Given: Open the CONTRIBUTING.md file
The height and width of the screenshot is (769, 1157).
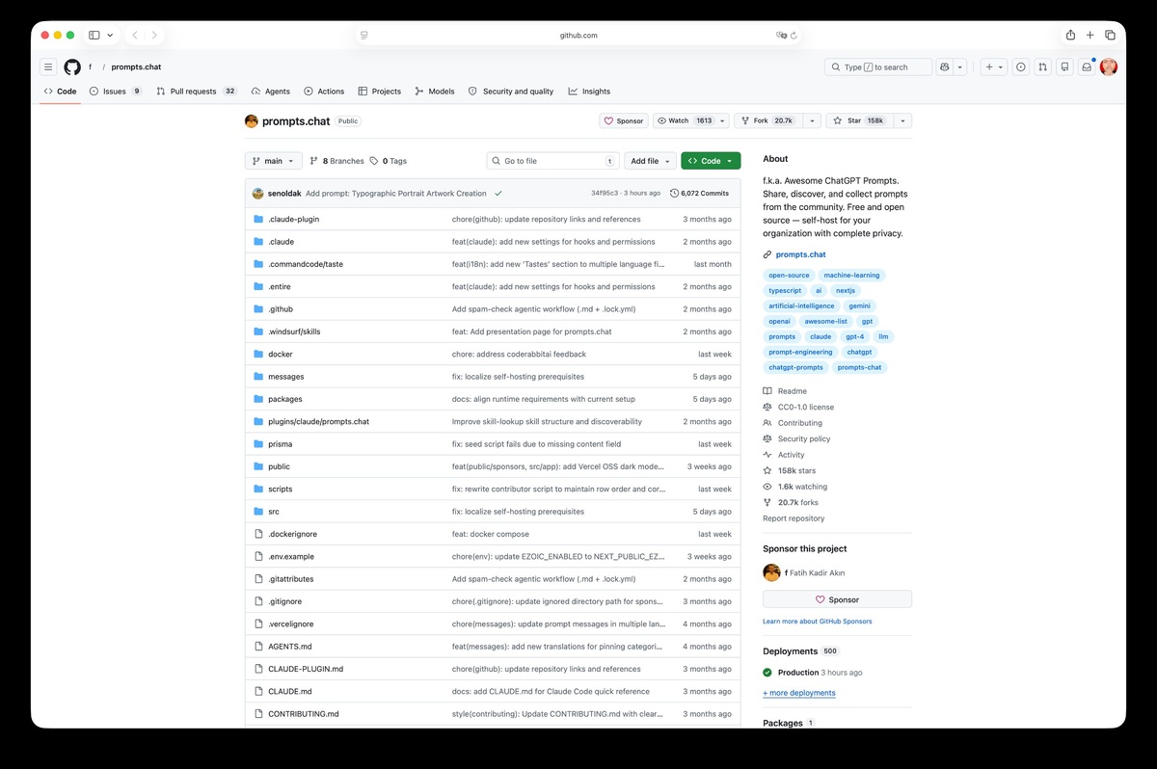Looking at the screenshot, I should pos(304,714).
